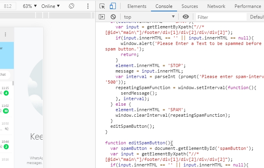Screen dimensions: 264x168
Task: Click the "element.innerHTML = 'SPAM';" line
Action: pos(151,110)
